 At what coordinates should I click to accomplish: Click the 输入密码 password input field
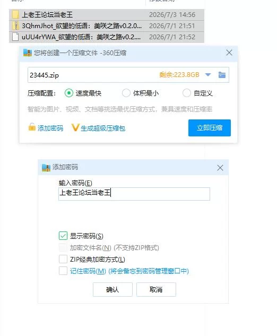click(x=134, y=194)
